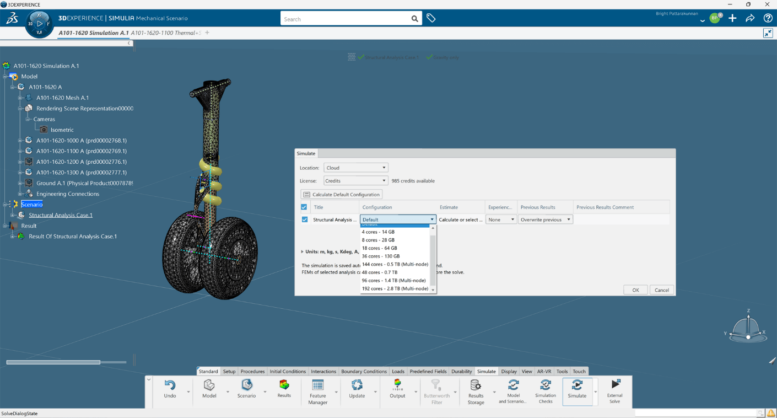The image size is (777, 418).
Task: Select 96 cores - 1.4 TB (Multi-node)
Action: point(395,280)
